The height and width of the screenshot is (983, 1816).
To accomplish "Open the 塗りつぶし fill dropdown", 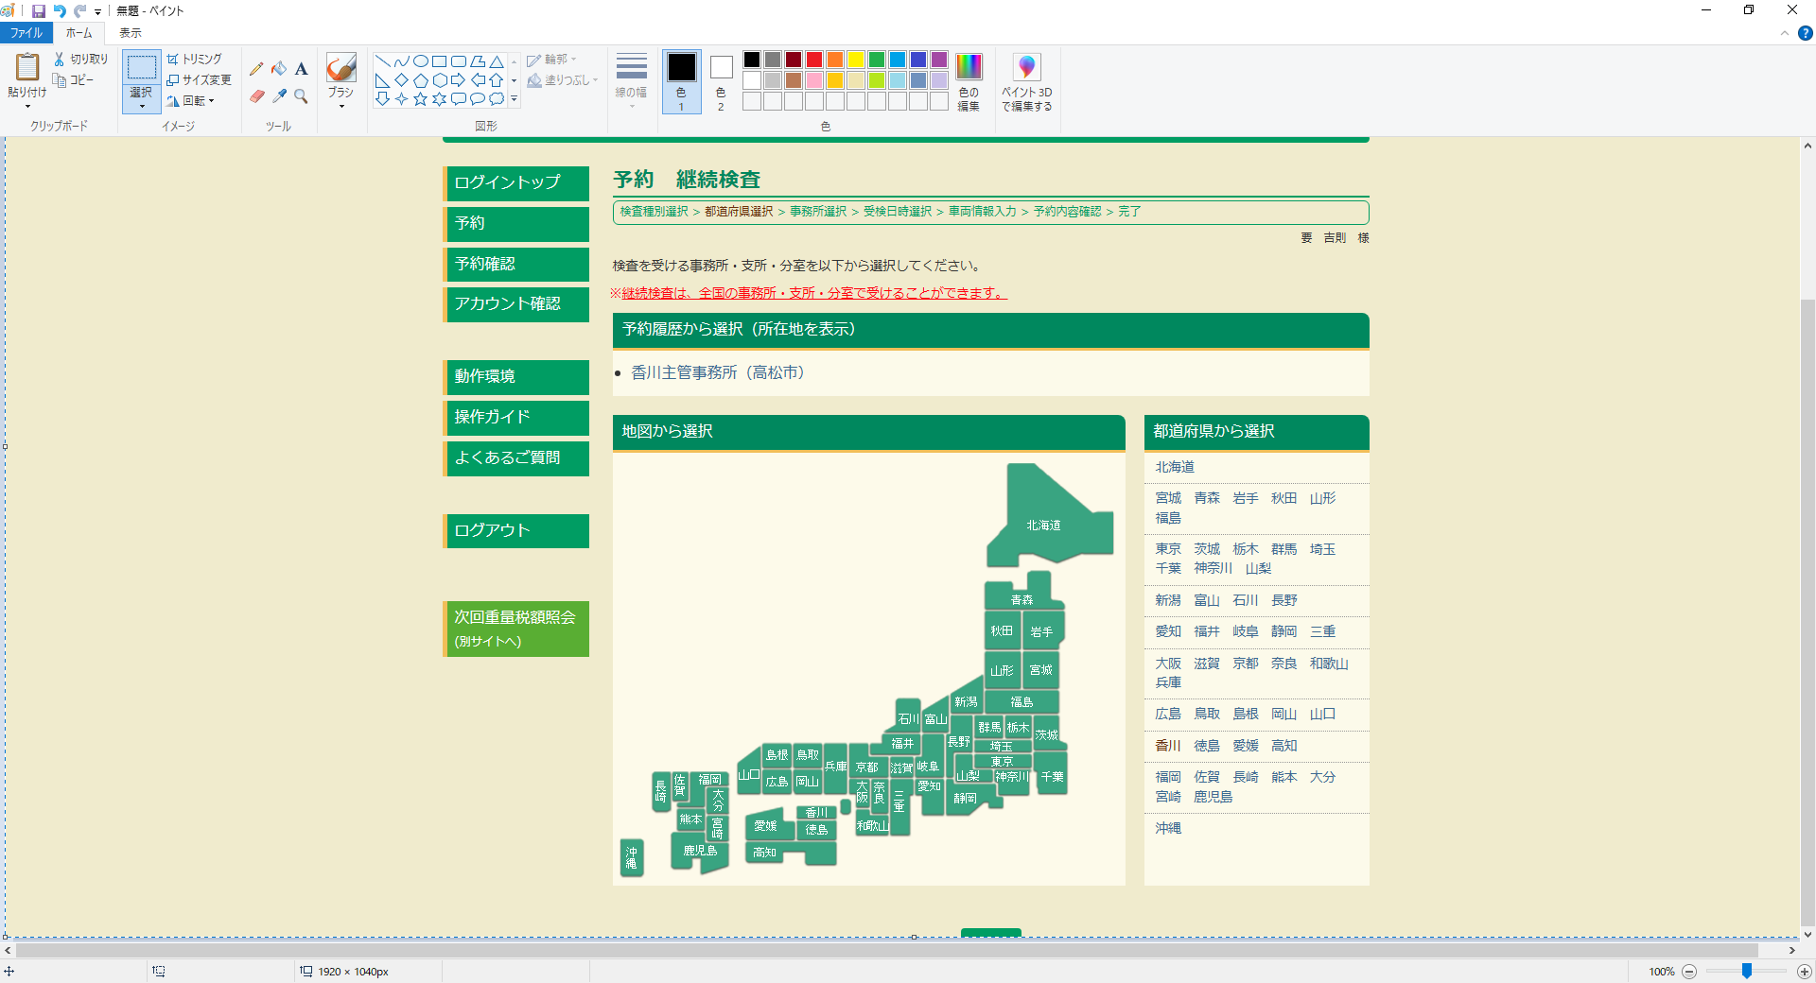I will click(563, 80).
